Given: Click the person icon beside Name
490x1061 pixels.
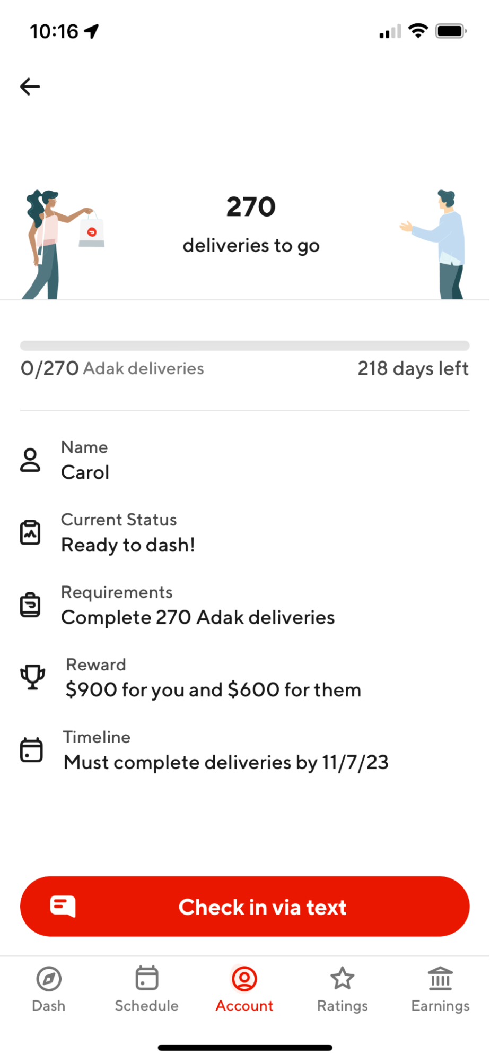Looking at the screenshot, I should click(x=30, y=460).
